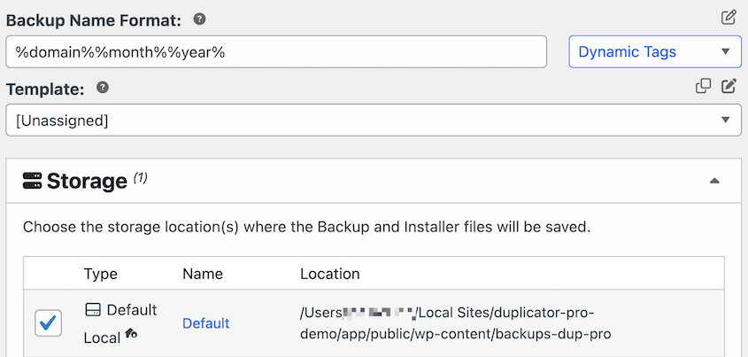
Task: Click the Template label text
Action: (x=45, y=89)
